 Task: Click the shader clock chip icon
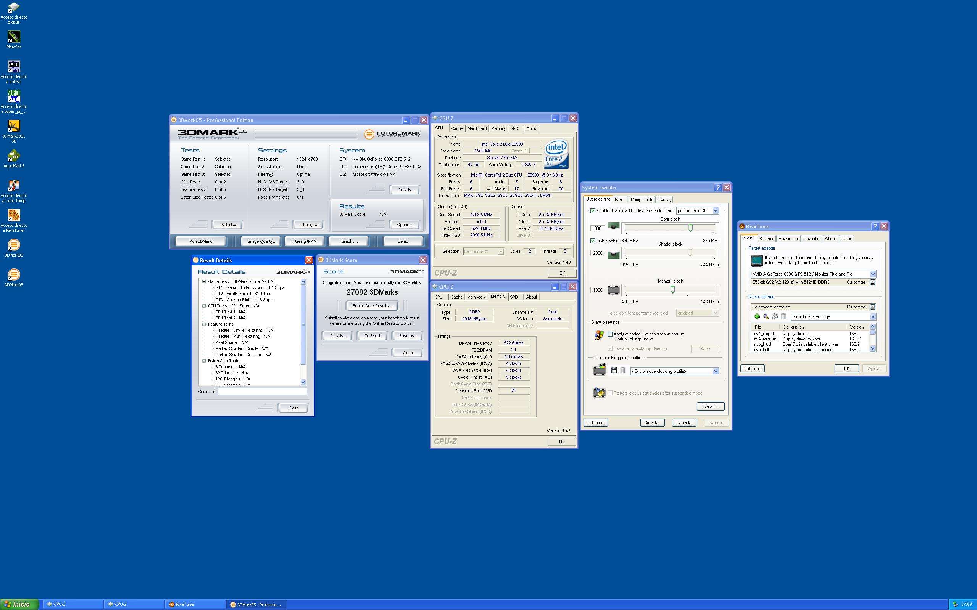pyautogui.click(x=614, y=255)
